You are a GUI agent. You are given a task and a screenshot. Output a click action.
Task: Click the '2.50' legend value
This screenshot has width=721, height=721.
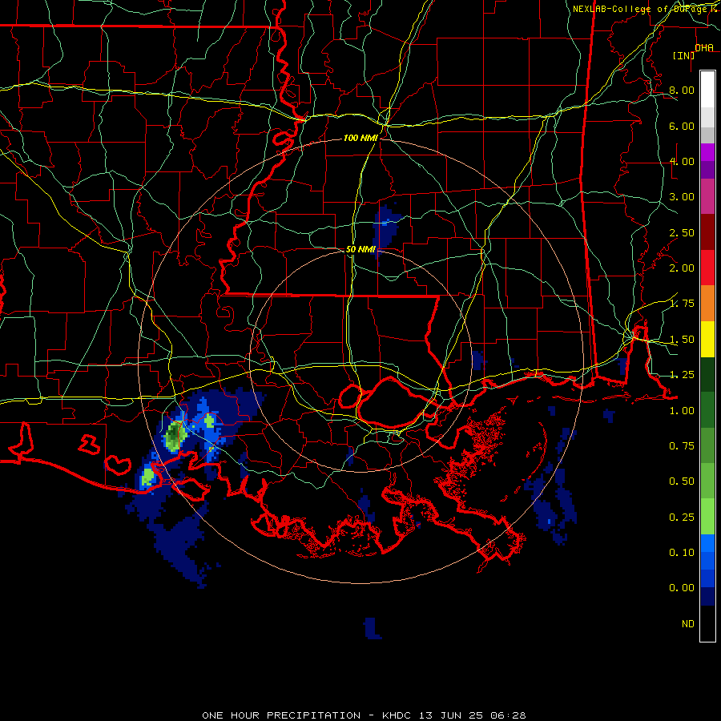682,232
